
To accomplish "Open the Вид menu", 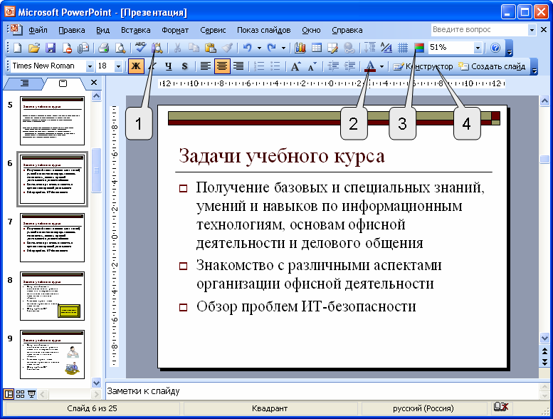I will point(102,30).
